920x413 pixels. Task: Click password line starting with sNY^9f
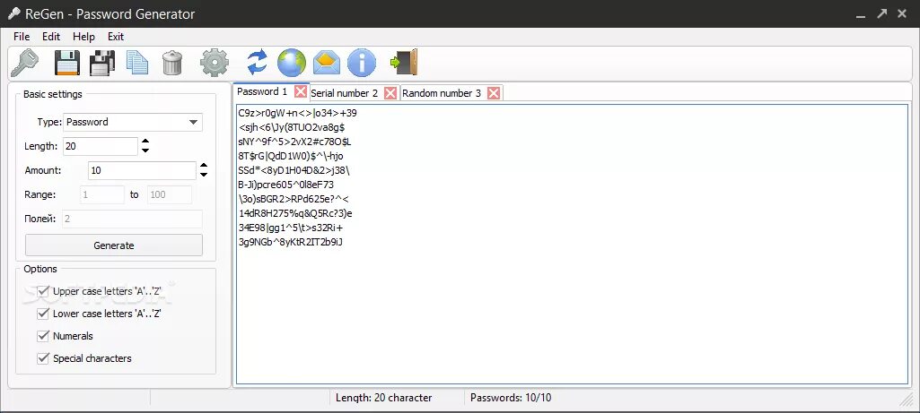click(x=295, y=142)
